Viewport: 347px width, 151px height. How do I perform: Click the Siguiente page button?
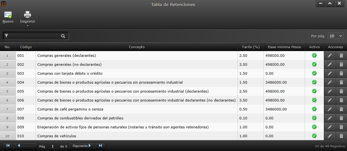(82, 146)
